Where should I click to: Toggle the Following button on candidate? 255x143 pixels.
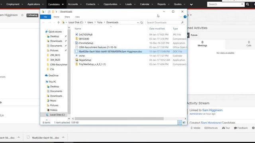[32, 15]
